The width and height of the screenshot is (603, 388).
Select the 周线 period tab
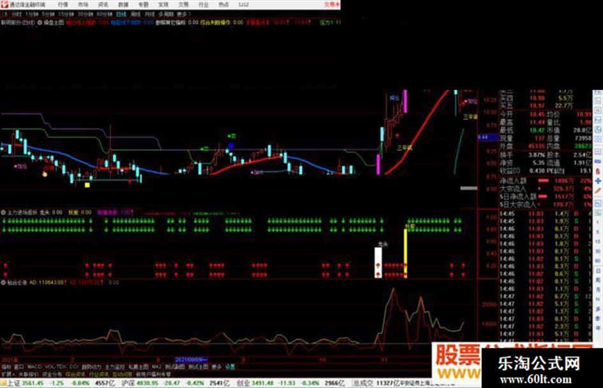(135, 14)
